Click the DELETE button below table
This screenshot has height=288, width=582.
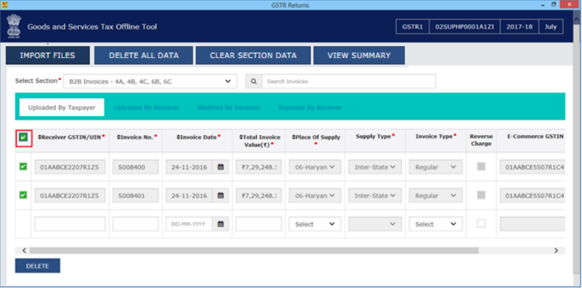(x=37, y=266)
